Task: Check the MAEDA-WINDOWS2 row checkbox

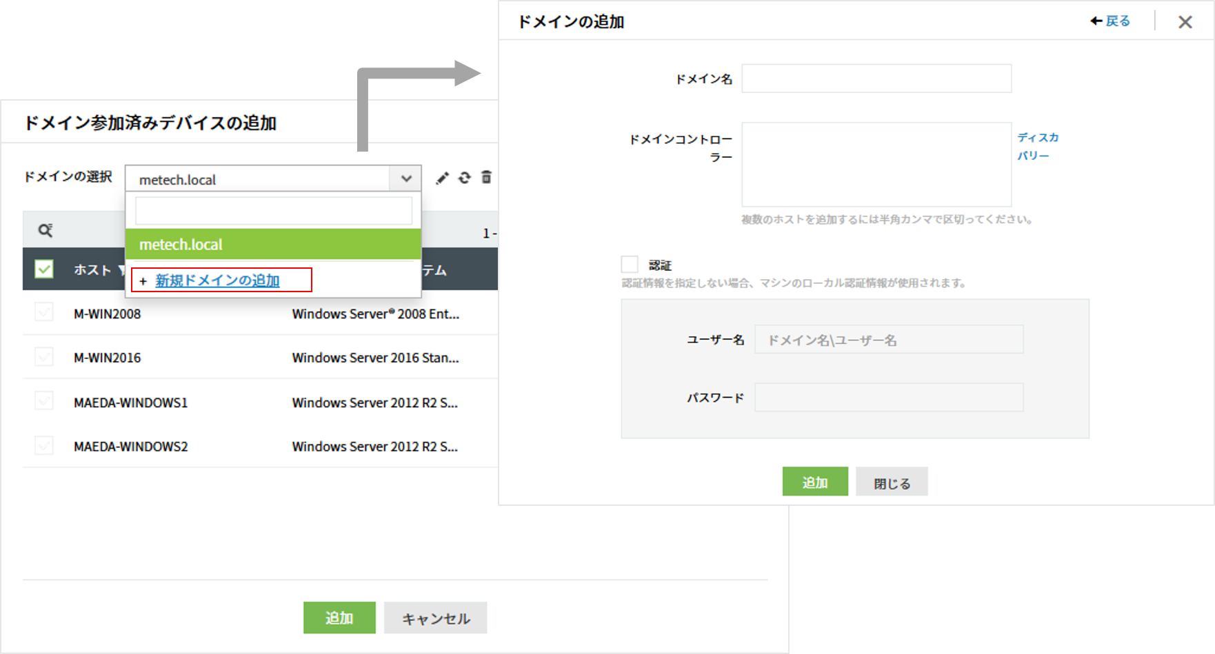Action: pyautogui.click(x=44, y=445)
